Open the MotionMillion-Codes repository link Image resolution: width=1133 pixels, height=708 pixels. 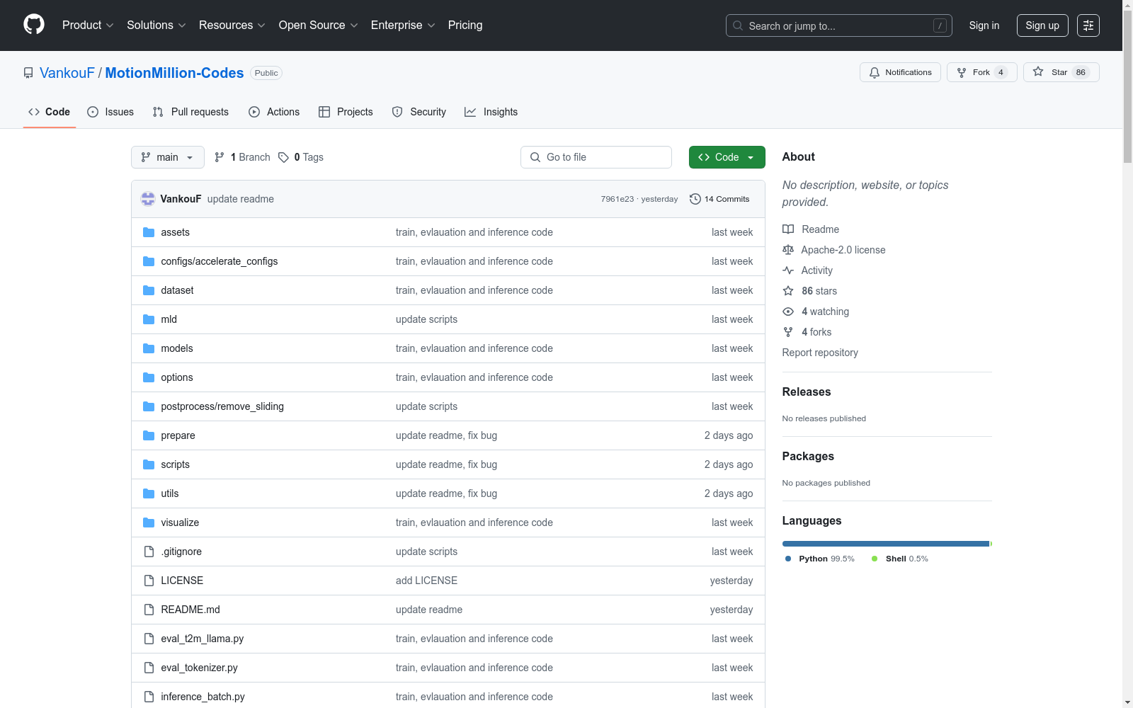[174, 73]
